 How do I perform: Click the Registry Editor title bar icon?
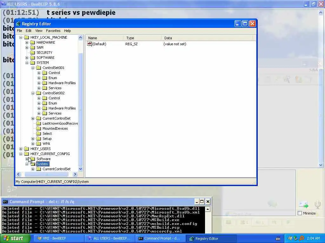(x=18, y=24)
